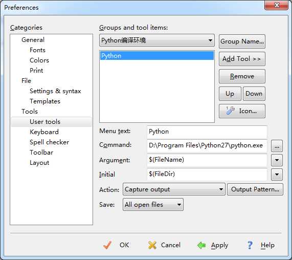
Task: Click the OK checkmark button
Action: coord(116,245)
